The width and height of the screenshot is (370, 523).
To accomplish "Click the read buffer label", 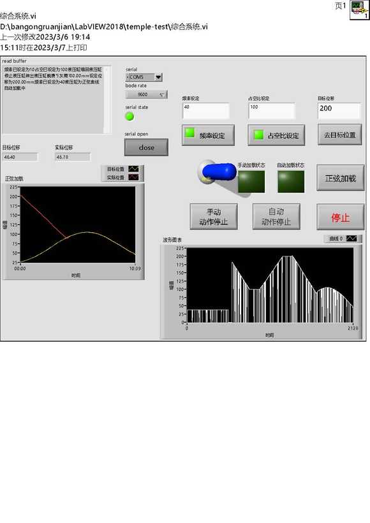I will [14, 61].
